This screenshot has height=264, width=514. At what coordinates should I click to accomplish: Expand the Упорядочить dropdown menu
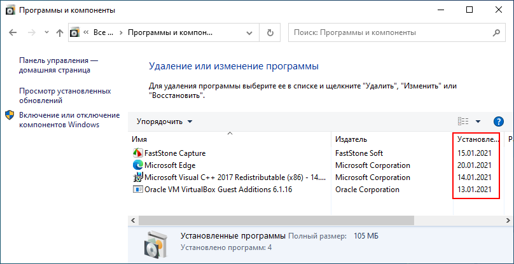point(164,122)
